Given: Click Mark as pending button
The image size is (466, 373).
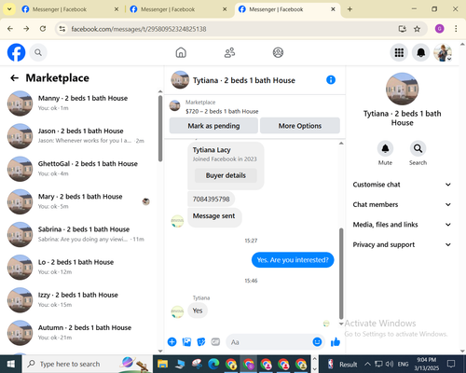Looking at the screenshot, I should pos(213,126).
